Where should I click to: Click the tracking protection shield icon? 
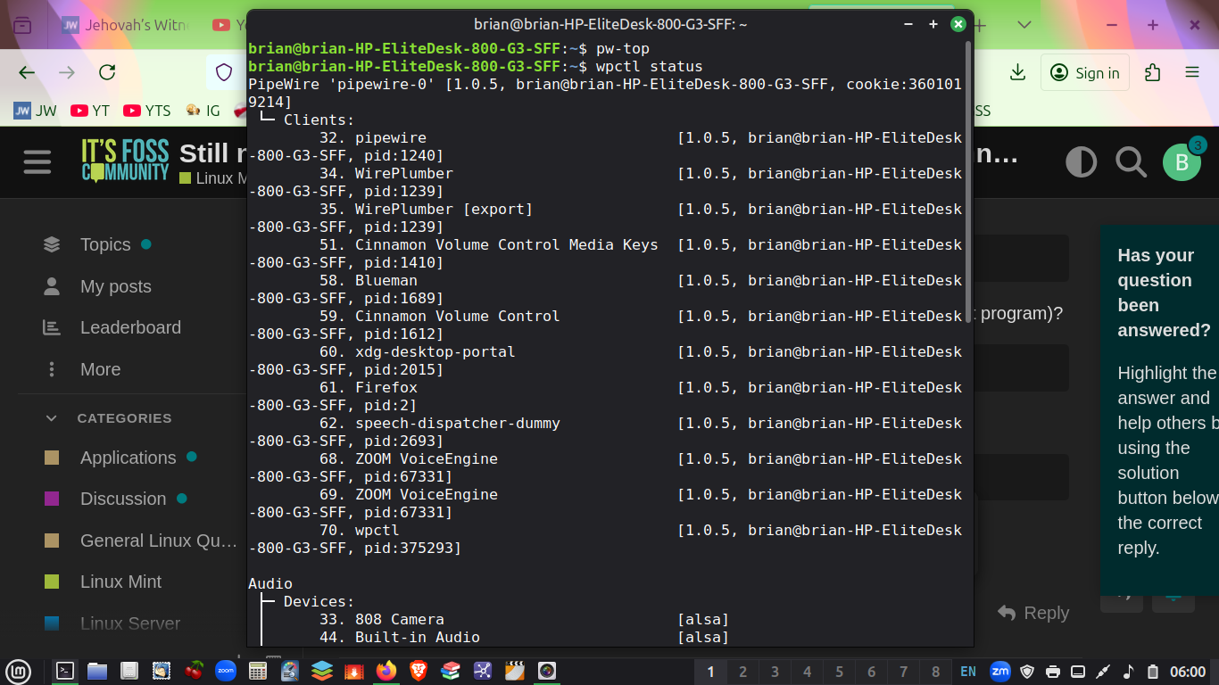(x=224, y=73)
